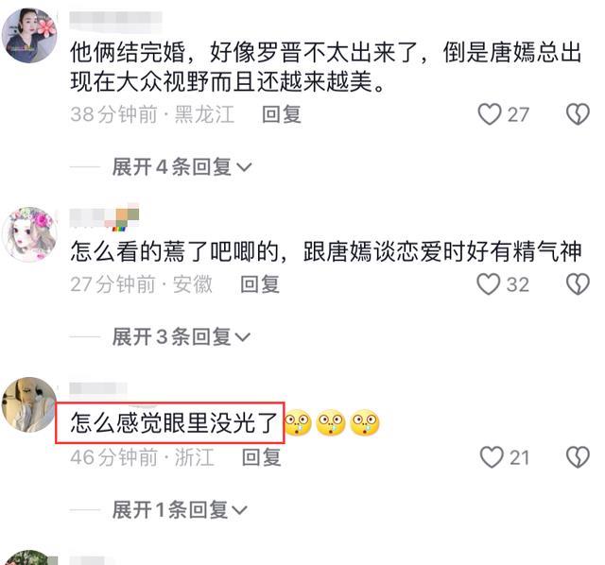Open the cartoon girl avatar profile
Viewport: 605px width, 565px height.
(x=29, y=234)
